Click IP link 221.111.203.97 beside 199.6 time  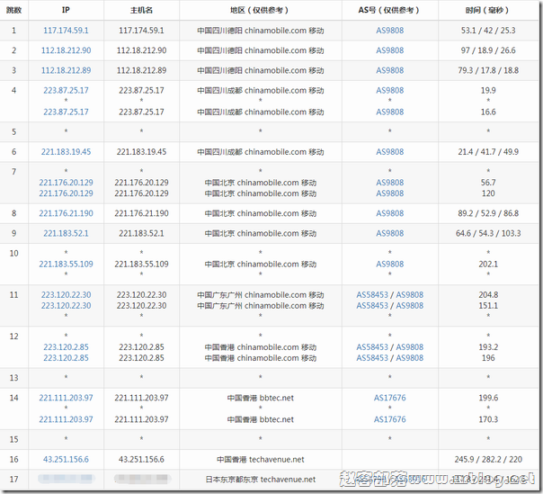(x=66, y=398)
